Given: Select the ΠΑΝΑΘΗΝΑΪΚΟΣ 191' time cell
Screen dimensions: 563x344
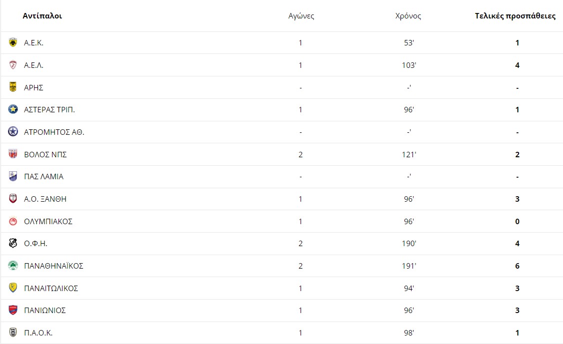Looking at the screenshot, I should [409, 266].
